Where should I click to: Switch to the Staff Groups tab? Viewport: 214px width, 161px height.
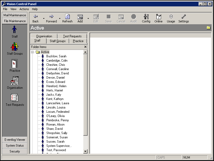(57, 41)
